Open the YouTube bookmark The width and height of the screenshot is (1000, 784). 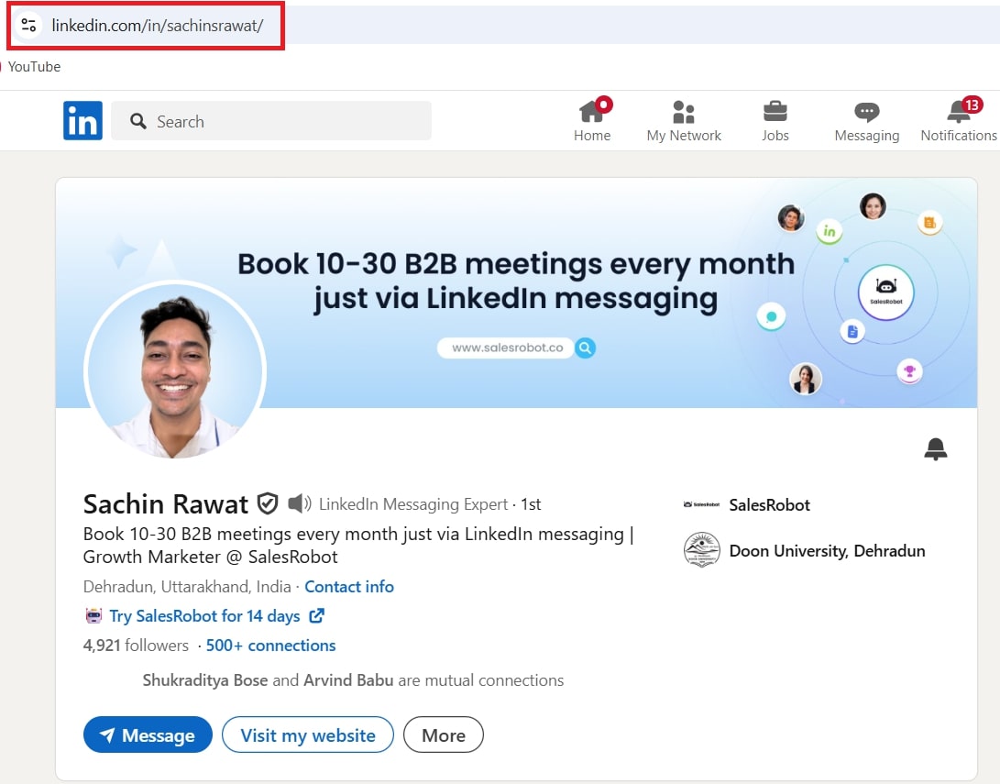coord(34,66)
